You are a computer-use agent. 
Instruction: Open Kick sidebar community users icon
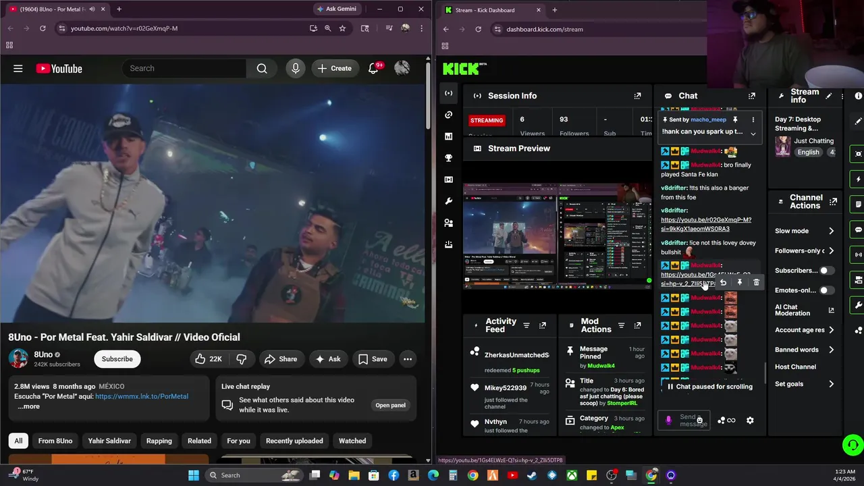(x=448, y=223)
